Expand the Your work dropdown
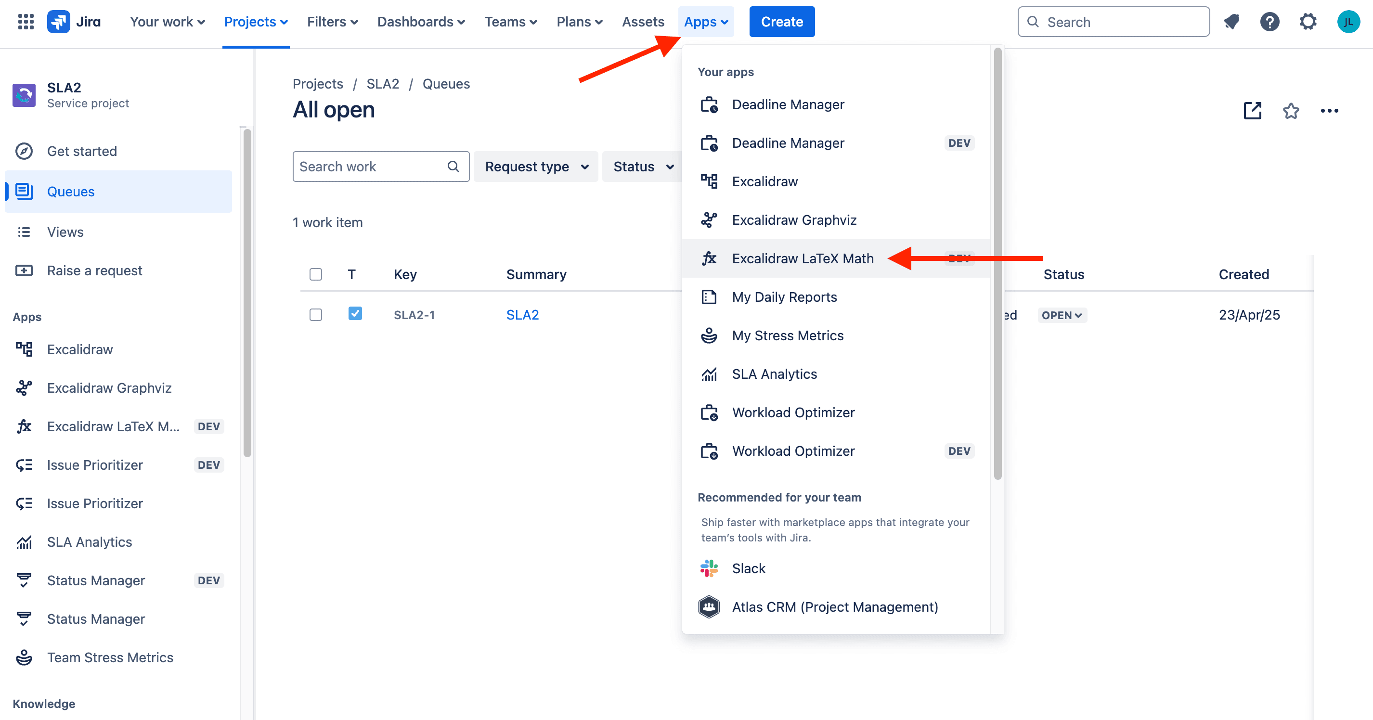The width and height of the screenshot is (1373, 720). (168, 22)
